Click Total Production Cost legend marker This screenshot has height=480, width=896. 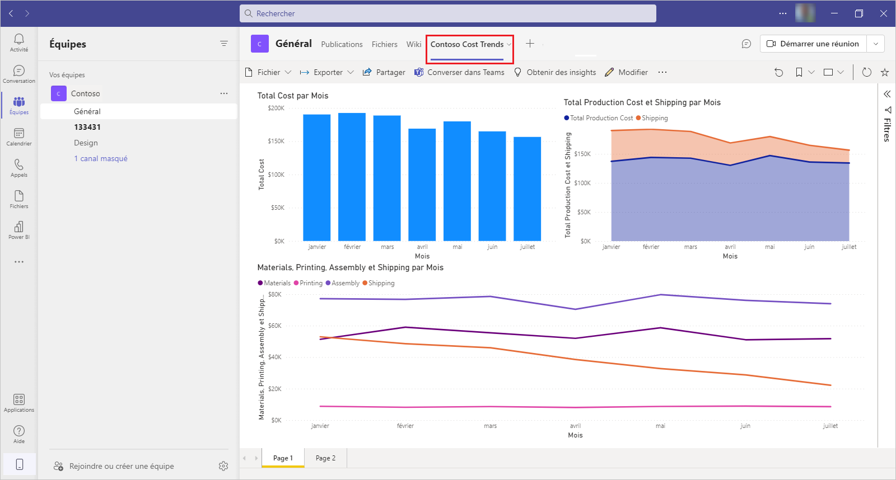pos(567,118)
